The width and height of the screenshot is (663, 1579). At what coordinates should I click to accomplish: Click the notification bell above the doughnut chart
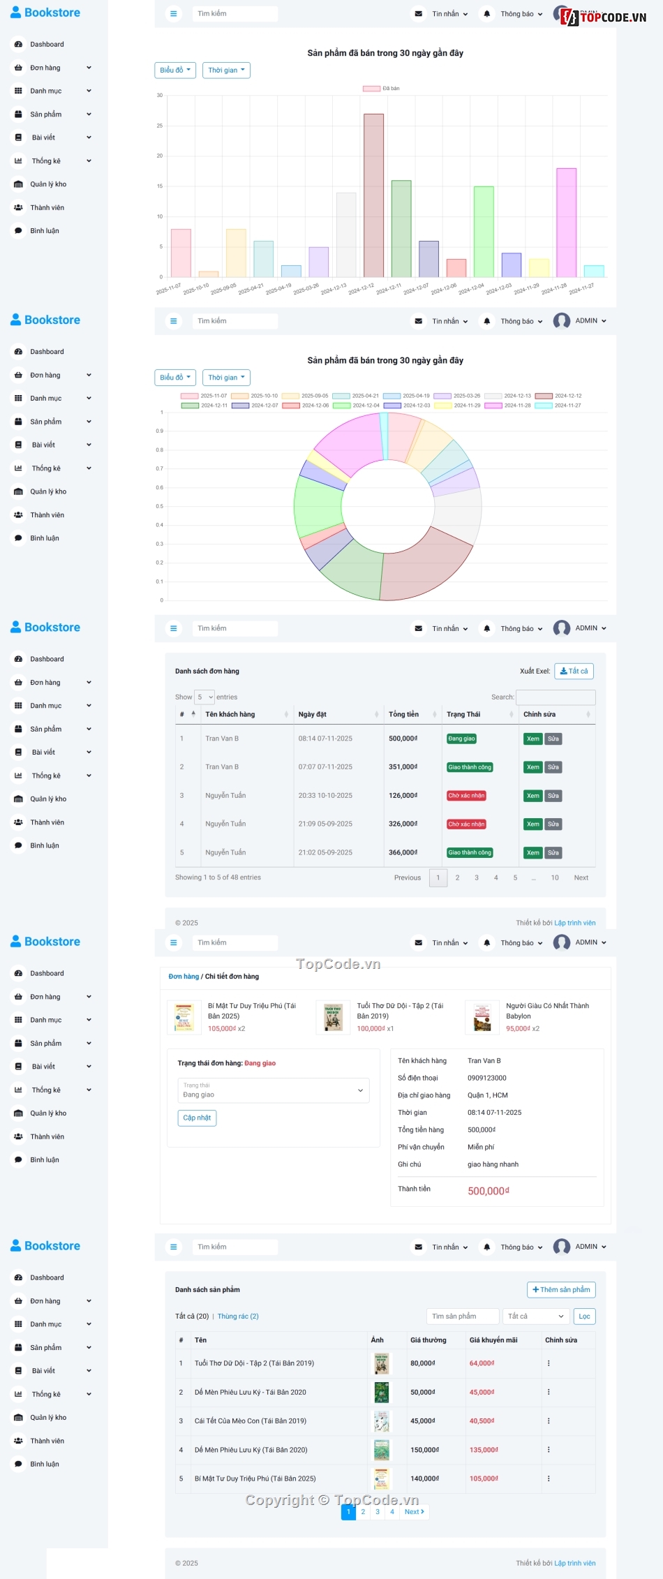point(486,321)
